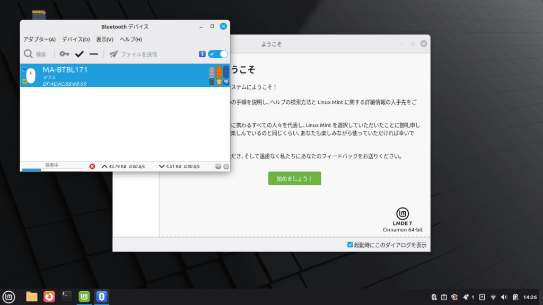
Task: Click the ファイルを送信 send file button
Action: [x=133, y=54]
